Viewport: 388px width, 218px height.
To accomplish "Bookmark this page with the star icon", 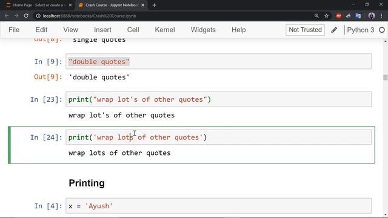I will 326,16.
